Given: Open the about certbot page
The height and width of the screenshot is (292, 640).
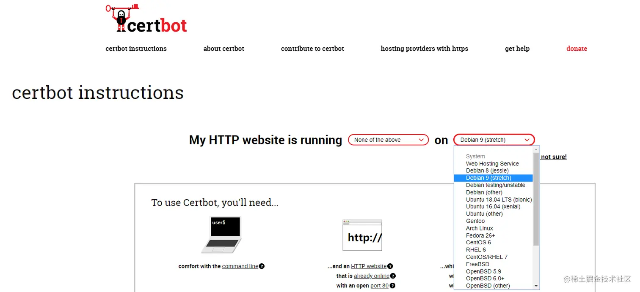Looking at the screenshot, I should [x=223, y=49].
